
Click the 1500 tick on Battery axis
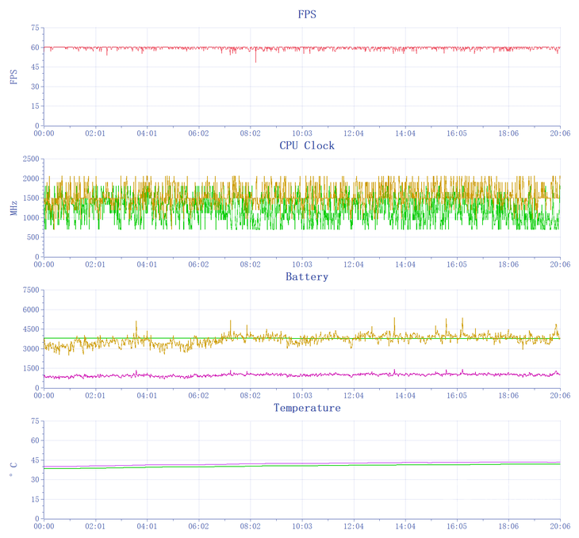29,368
